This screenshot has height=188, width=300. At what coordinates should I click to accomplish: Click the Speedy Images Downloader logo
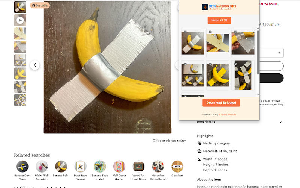[205, 7]
